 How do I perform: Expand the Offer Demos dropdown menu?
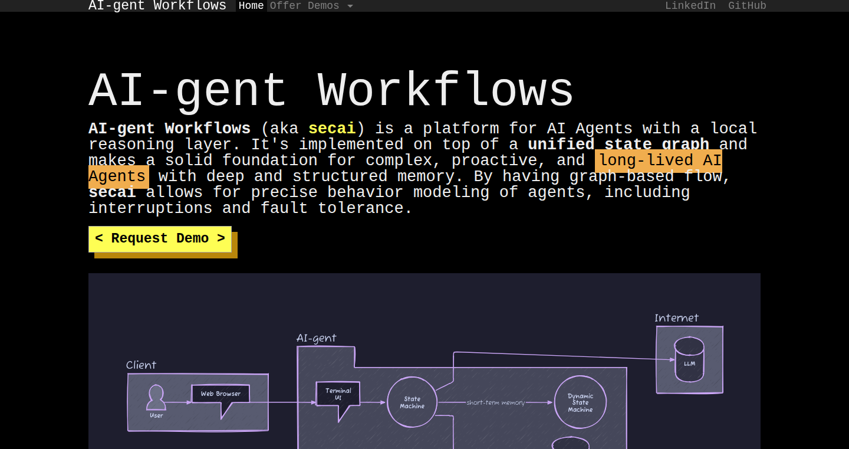[311, 5]
